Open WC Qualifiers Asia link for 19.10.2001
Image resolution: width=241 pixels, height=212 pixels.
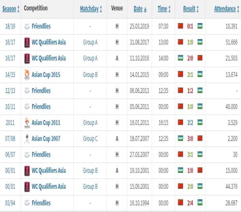(x=49, y=171)
